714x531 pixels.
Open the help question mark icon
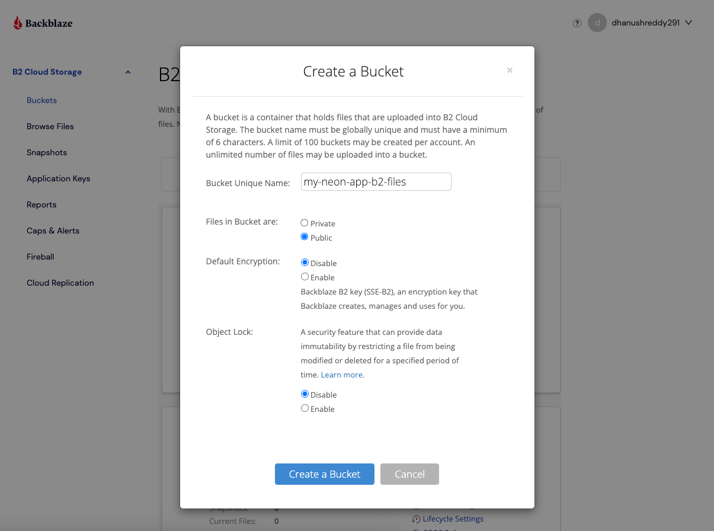click(577, 23)
